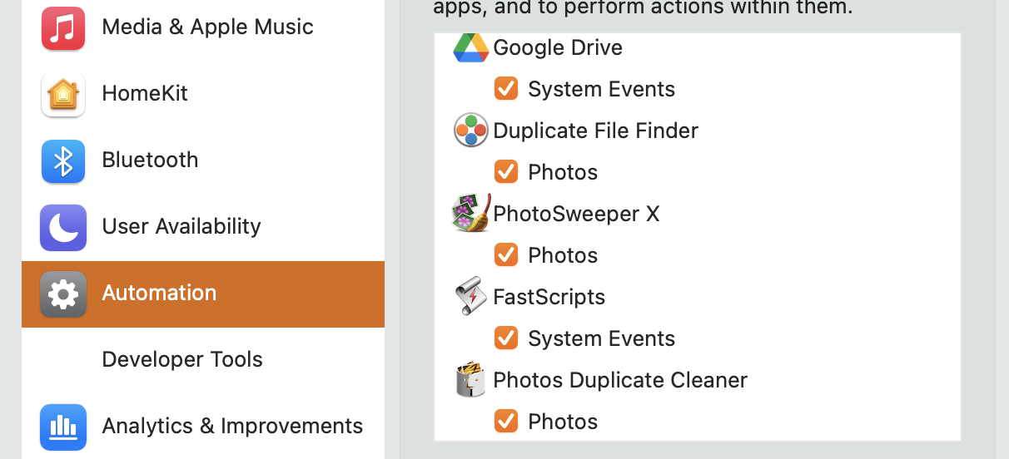Uncheck System Events under FastScripts

point(506,338)
